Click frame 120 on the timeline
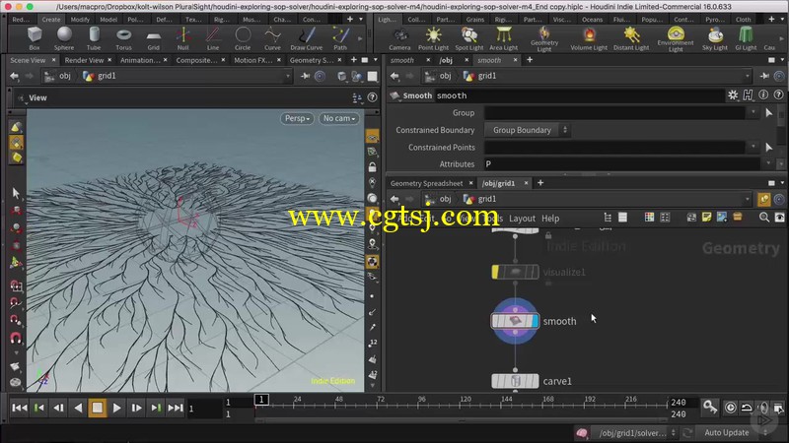The width and height of the screenshot is (789, 443). [x=465, y=400]
